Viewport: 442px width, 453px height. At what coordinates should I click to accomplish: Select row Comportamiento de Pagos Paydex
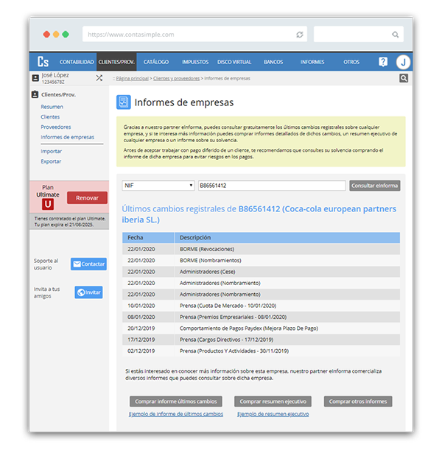[262, 329]
